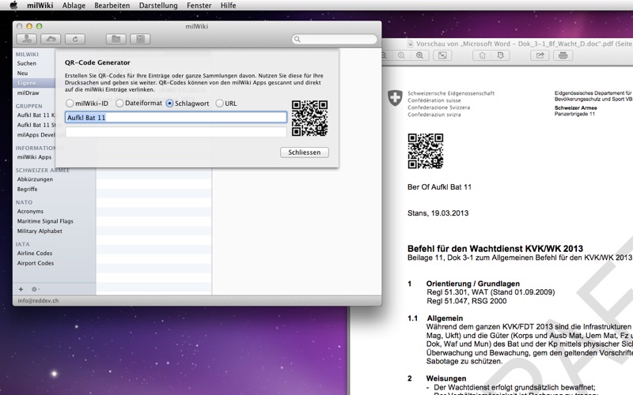Click the Aufkl Bat 11 keyword field
Screen dimensions: 633x395
coord(176,117)
